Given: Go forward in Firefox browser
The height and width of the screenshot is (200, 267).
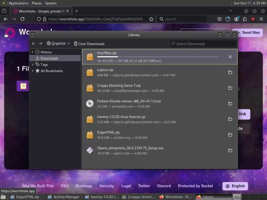Looking at the screenshot, I should (x=14, y=19).
